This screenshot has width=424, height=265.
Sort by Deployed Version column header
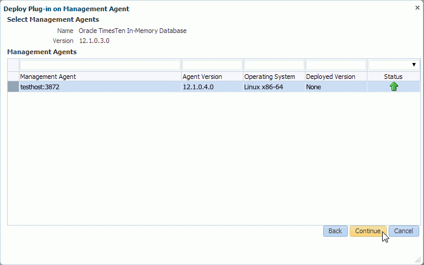tap(336, 77)
